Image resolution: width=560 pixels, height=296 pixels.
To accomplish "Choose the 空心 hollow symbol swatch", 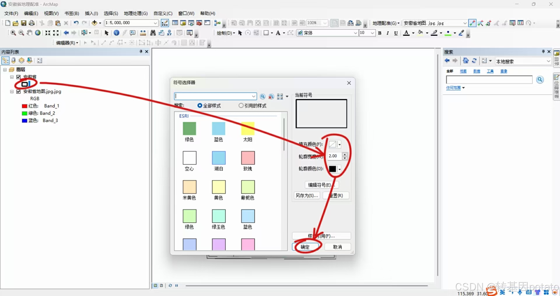I will (x=190, y=158).
